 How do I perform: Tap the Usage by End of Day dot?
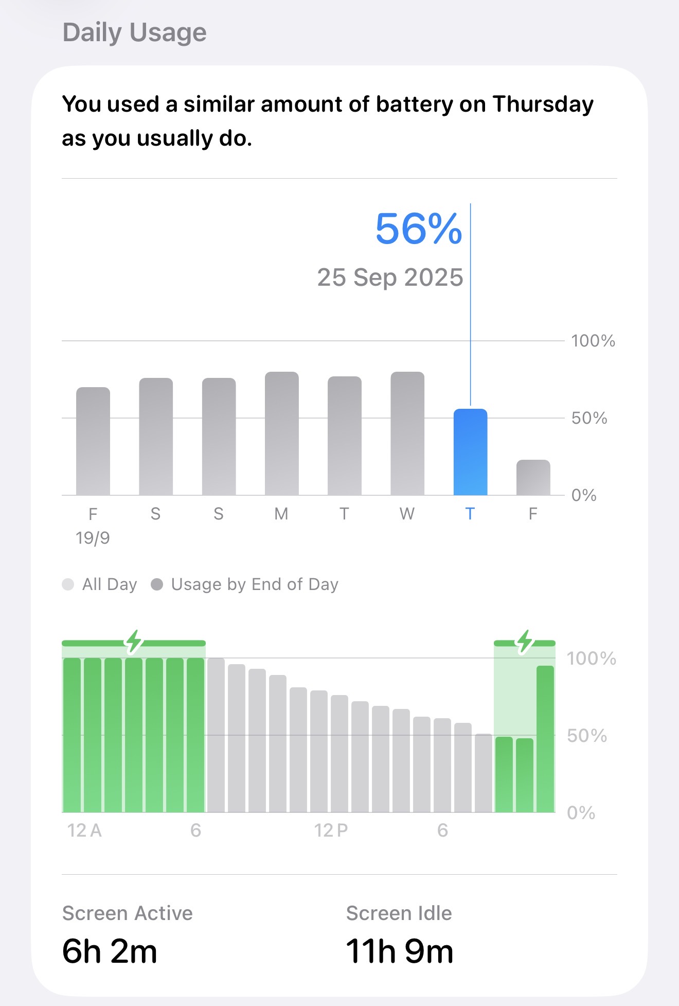tap(157, 584)
